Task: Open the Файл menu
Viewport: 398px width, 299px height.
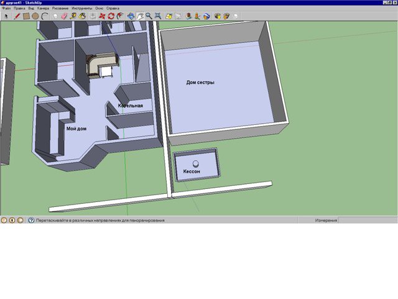Action: coord(6,8)
